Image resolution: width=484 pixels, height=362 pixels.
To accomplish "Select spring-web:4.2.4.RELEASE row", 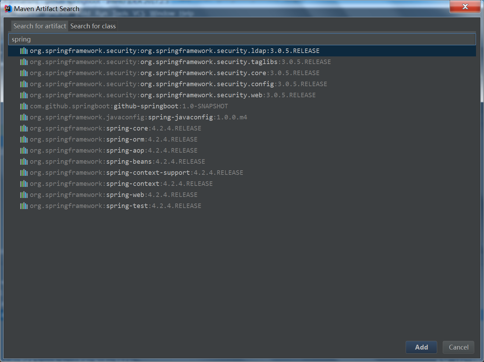I will point(242,195).
